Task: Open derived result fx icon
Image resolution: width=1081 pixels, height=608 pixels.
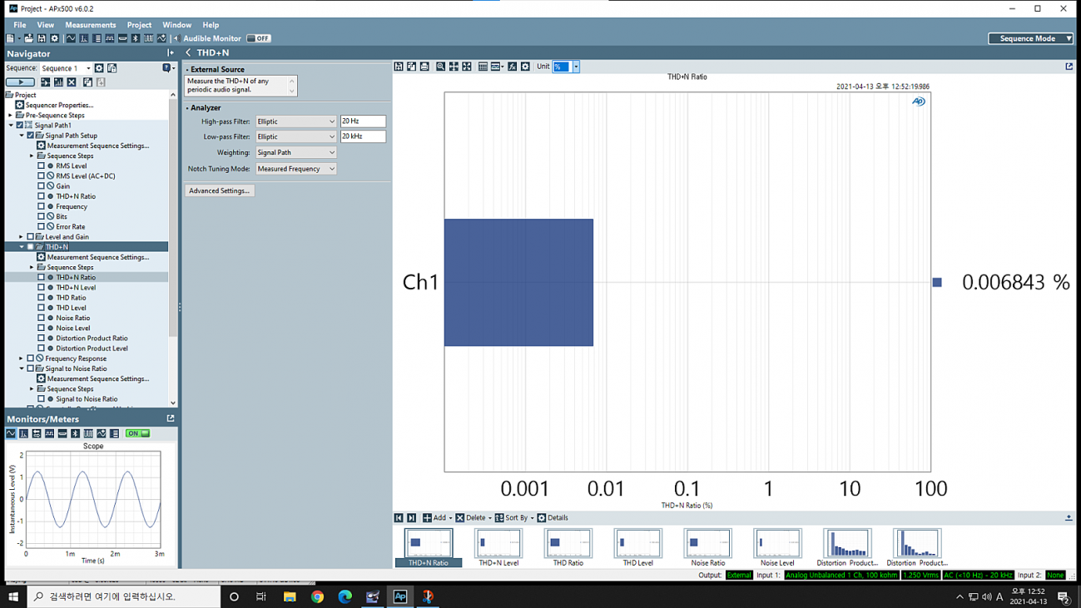Action: coord(512,67)
